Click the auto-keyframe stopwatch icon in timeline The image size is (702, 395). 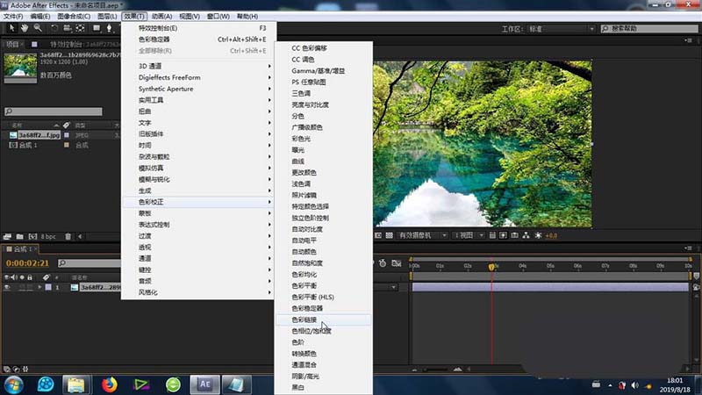click(x=383, y=263)
